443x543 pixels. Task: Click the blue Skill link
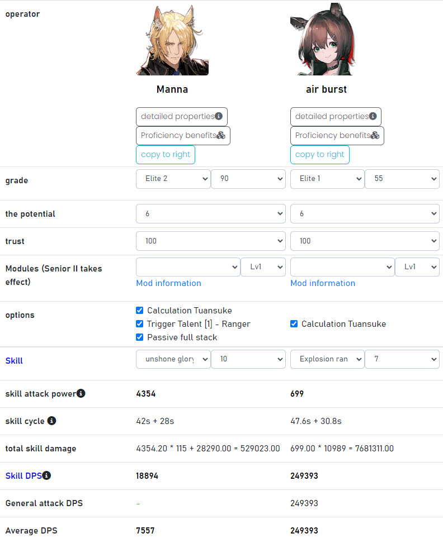(14, 361)
